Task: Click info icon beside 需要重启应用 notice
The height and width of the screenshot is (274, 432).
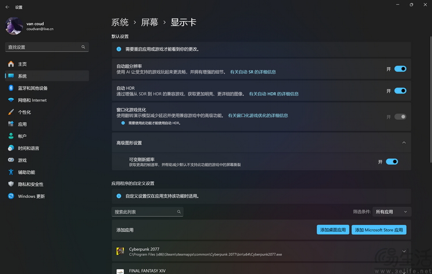Action: [x=119, y=49]
